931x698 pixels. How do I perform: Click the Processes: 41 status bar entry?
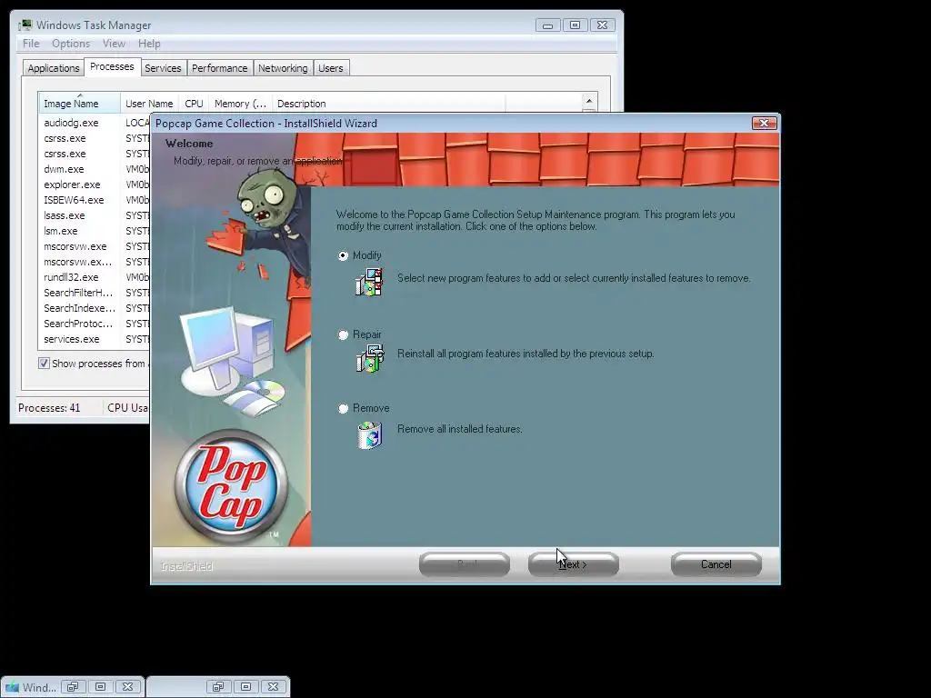[x=49, y=408]
